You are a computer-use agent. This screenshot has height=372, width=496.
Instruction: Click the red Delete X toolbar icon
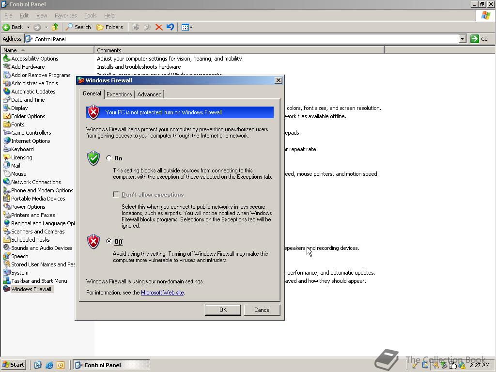[x=159, y=27]
